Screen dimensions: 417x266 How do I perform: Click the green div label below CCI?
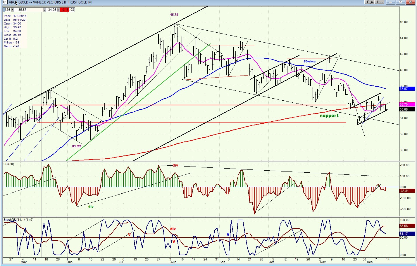(91, 206)
